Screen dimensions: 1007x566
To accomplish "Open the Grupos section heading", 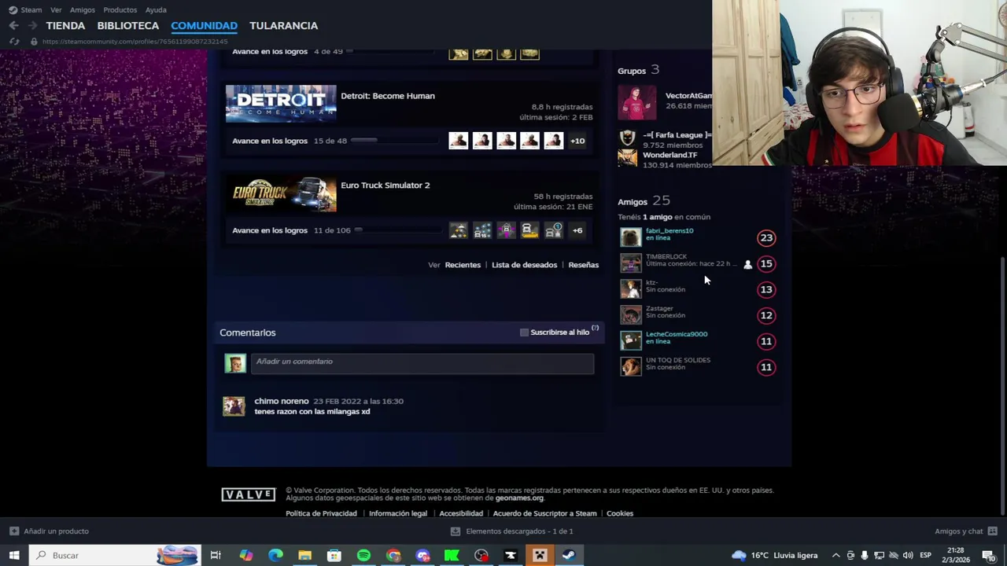I will 632,71.
